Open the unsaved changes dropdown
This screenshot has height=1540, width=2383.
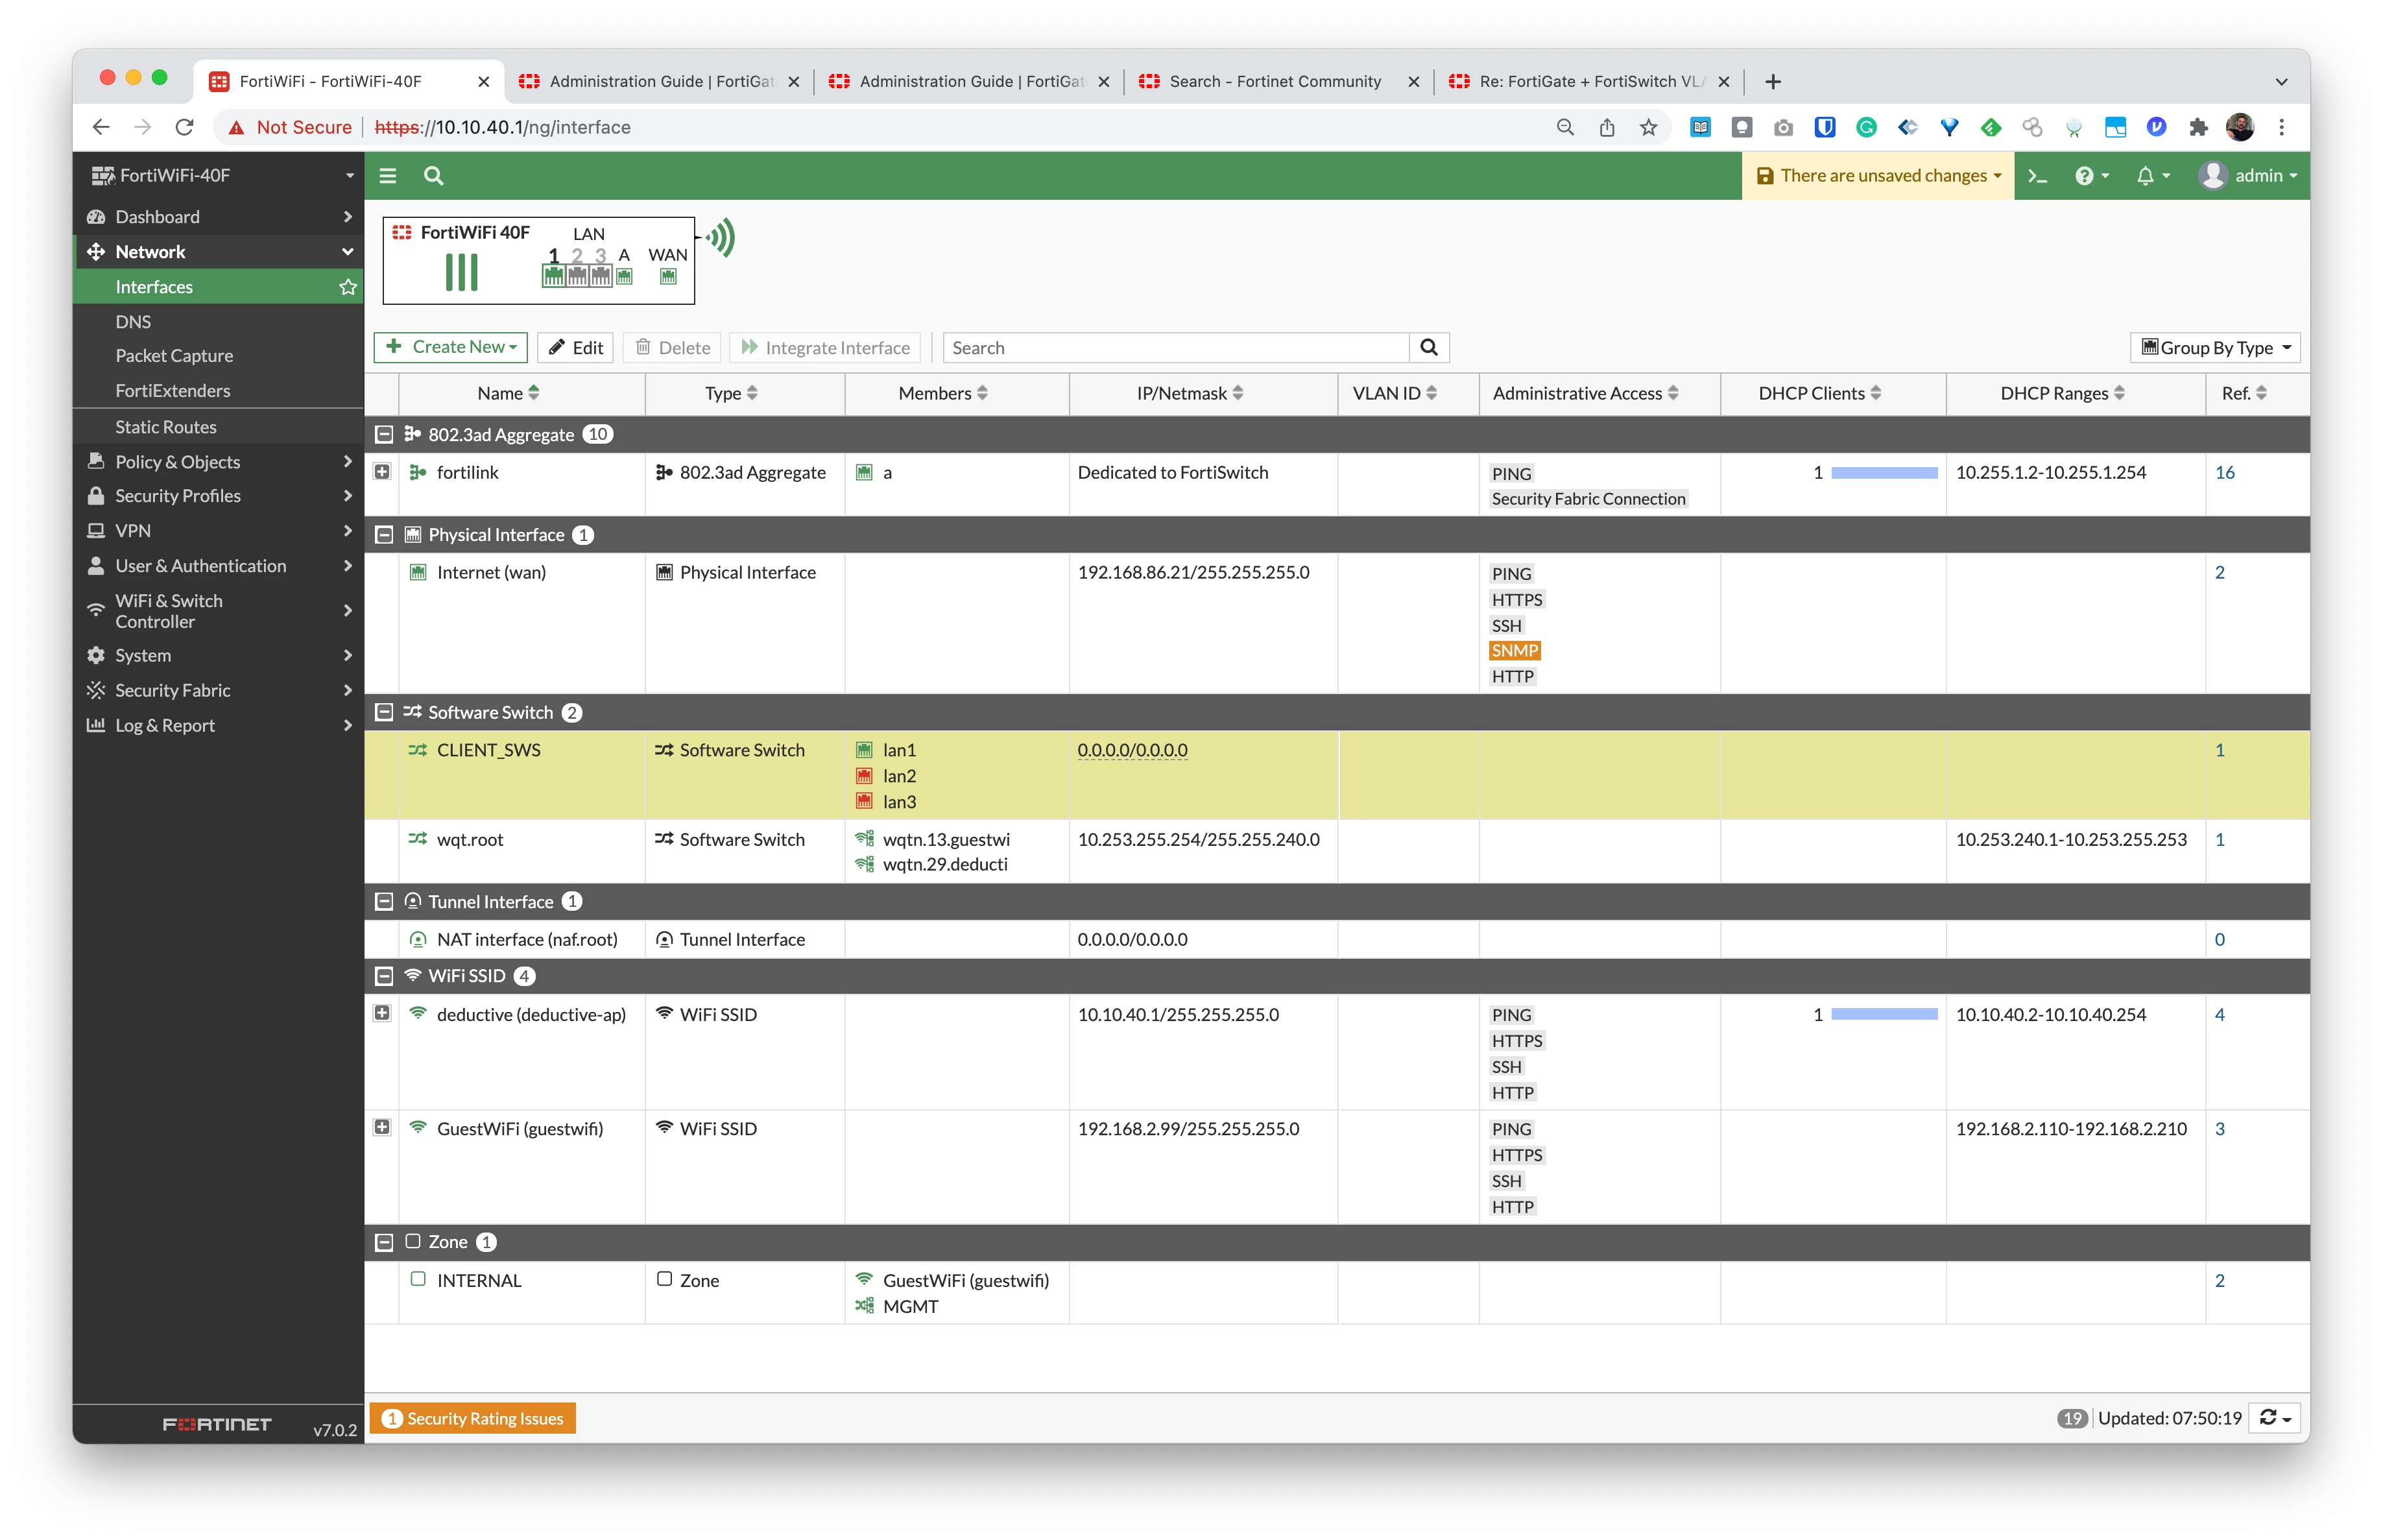(1877, 176)
